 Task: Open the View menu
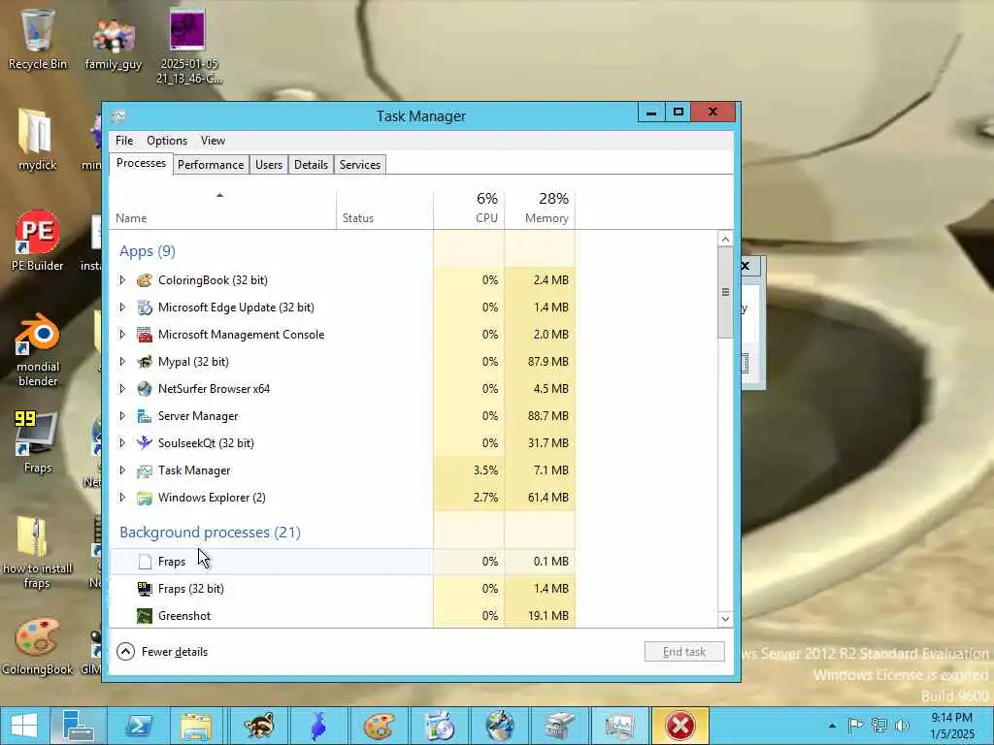[213, 141]
